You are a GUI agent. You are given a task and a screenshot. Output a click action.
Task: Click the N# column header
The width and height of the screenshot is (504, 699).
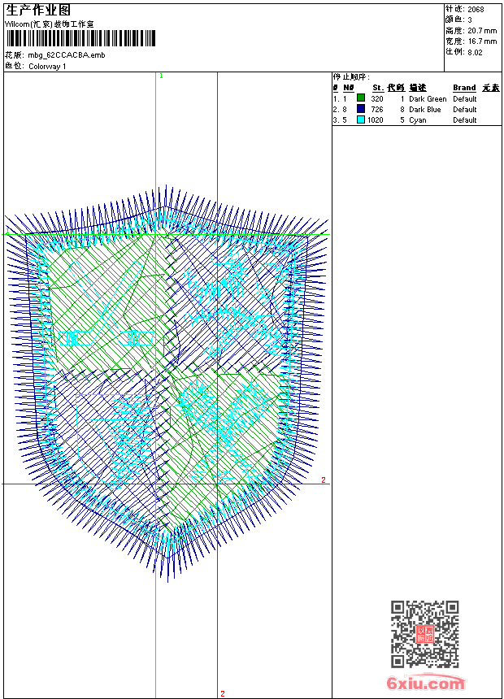point(349,88)
